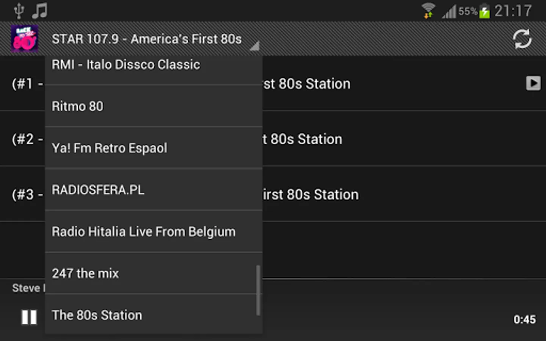Open the music note notification icon
546x341 pixels.
pos(40,11)
